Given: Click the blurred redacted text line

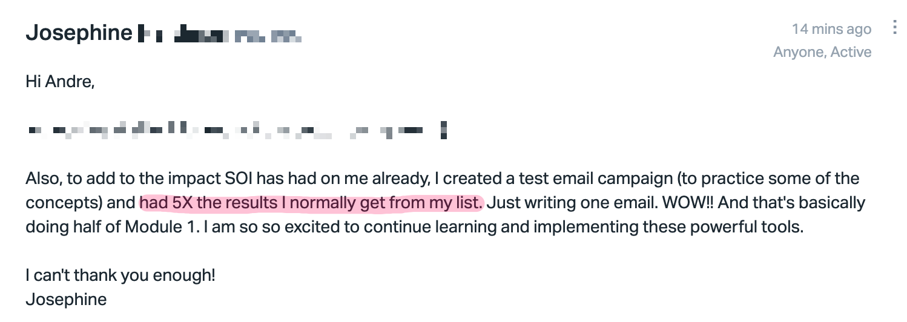Looking at the screenshot, I should pos(237,130).
